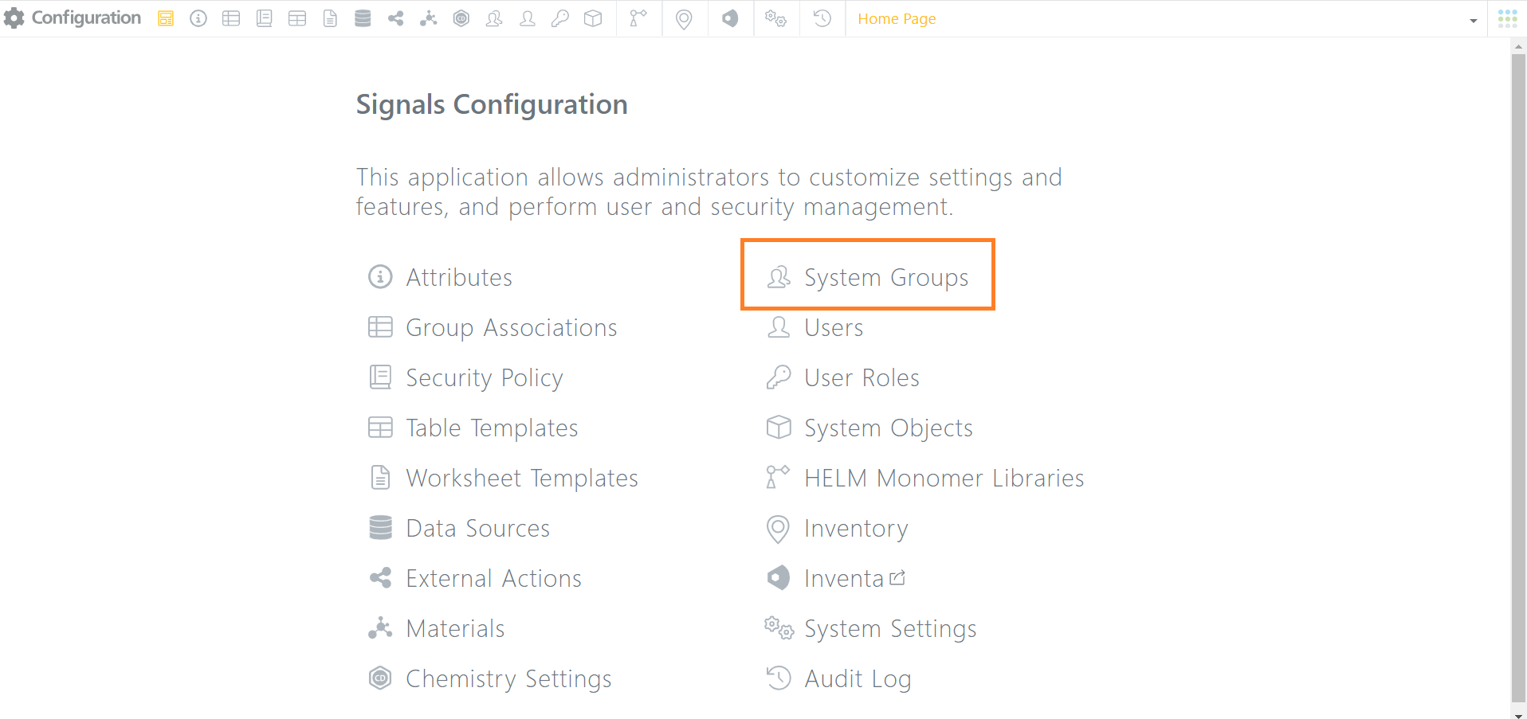The width and height of the screenshot is (1527, 719).
Task: Select the User Roles key icon in the toolbar
Action: coord(560,18)
